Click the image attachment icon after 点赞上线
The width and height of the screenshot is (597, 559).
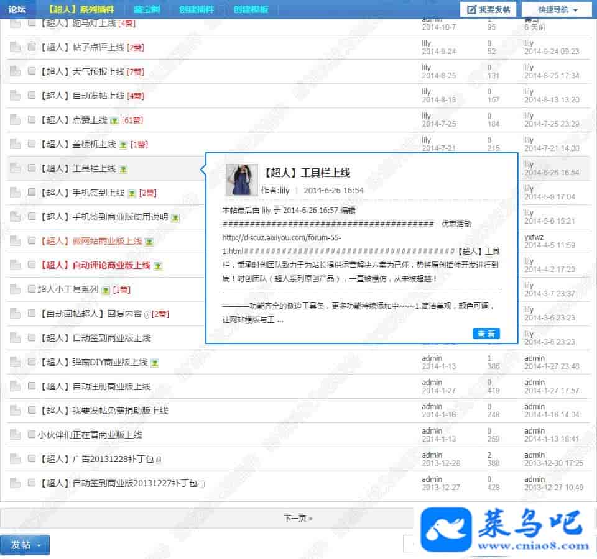coord(114,120)
